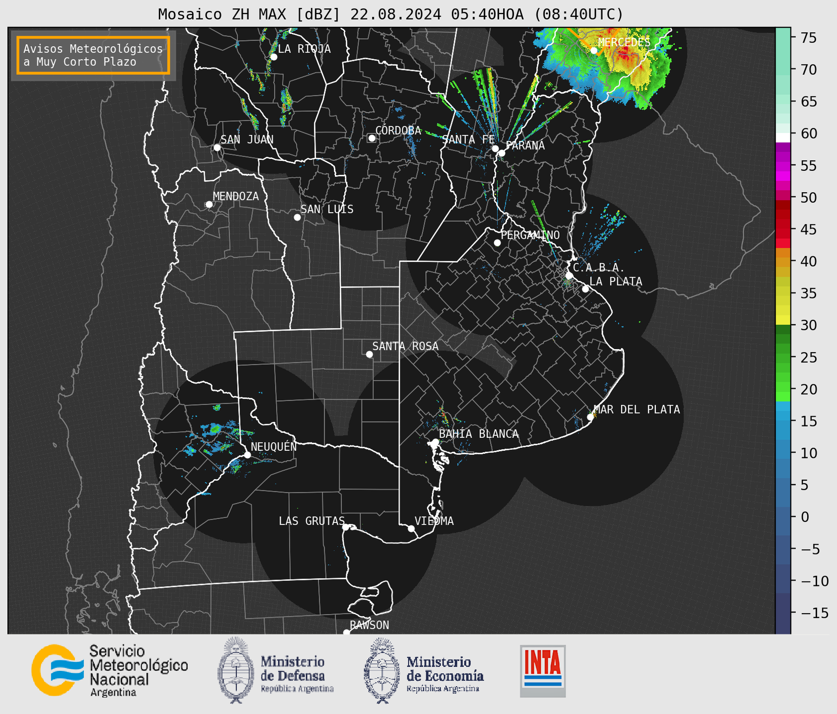Click the 45 value on the scale
The image size is (837, 714).
point(808,229)
